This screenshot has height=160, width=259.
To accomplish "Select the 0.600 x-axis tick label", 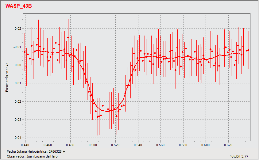I will (205, 144).
